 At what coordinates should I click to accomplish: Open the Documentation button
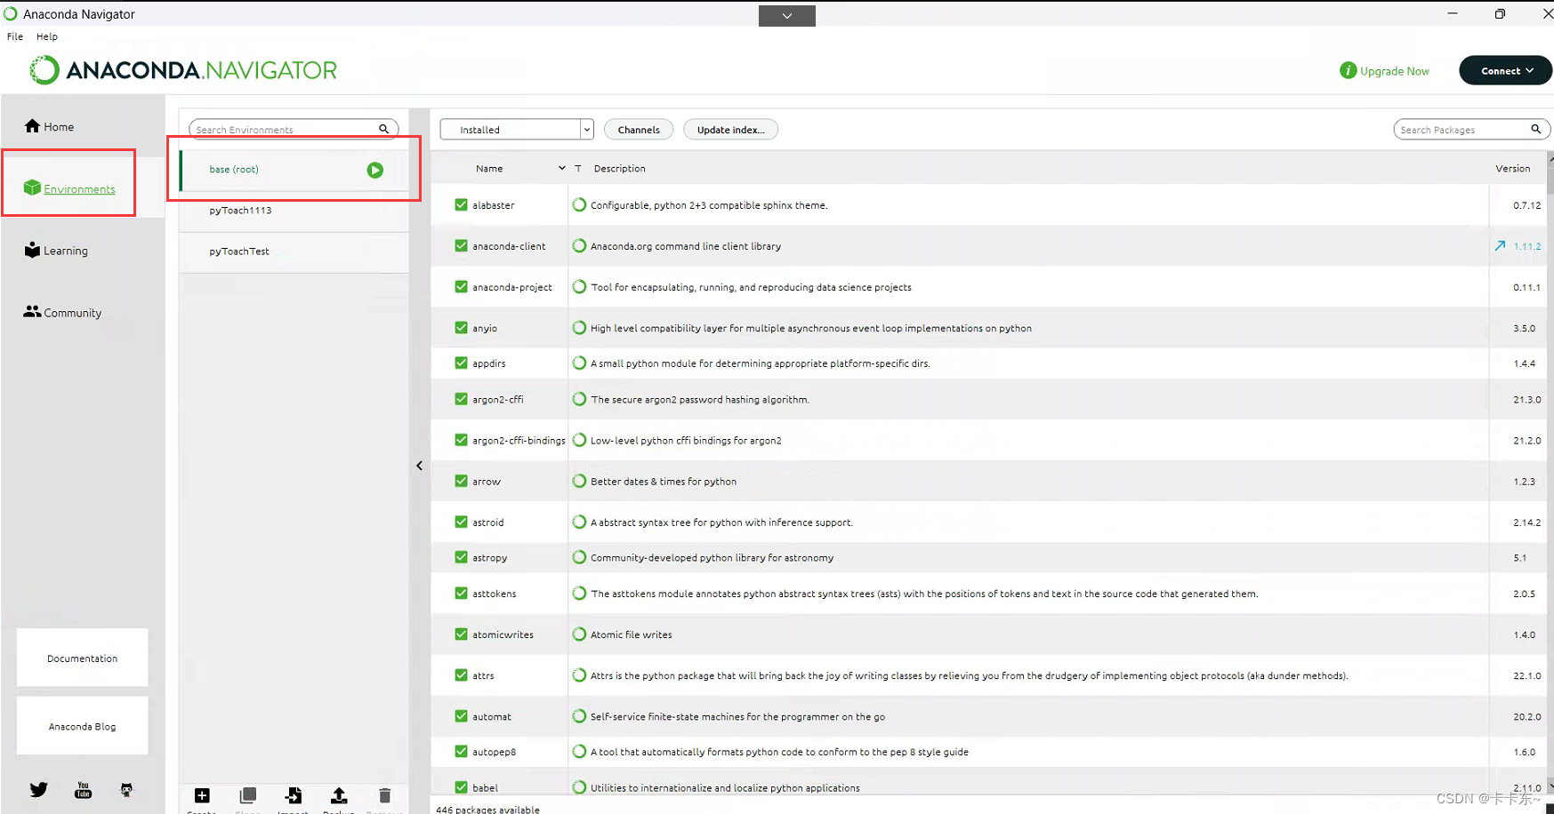click(x=82, y=658)
